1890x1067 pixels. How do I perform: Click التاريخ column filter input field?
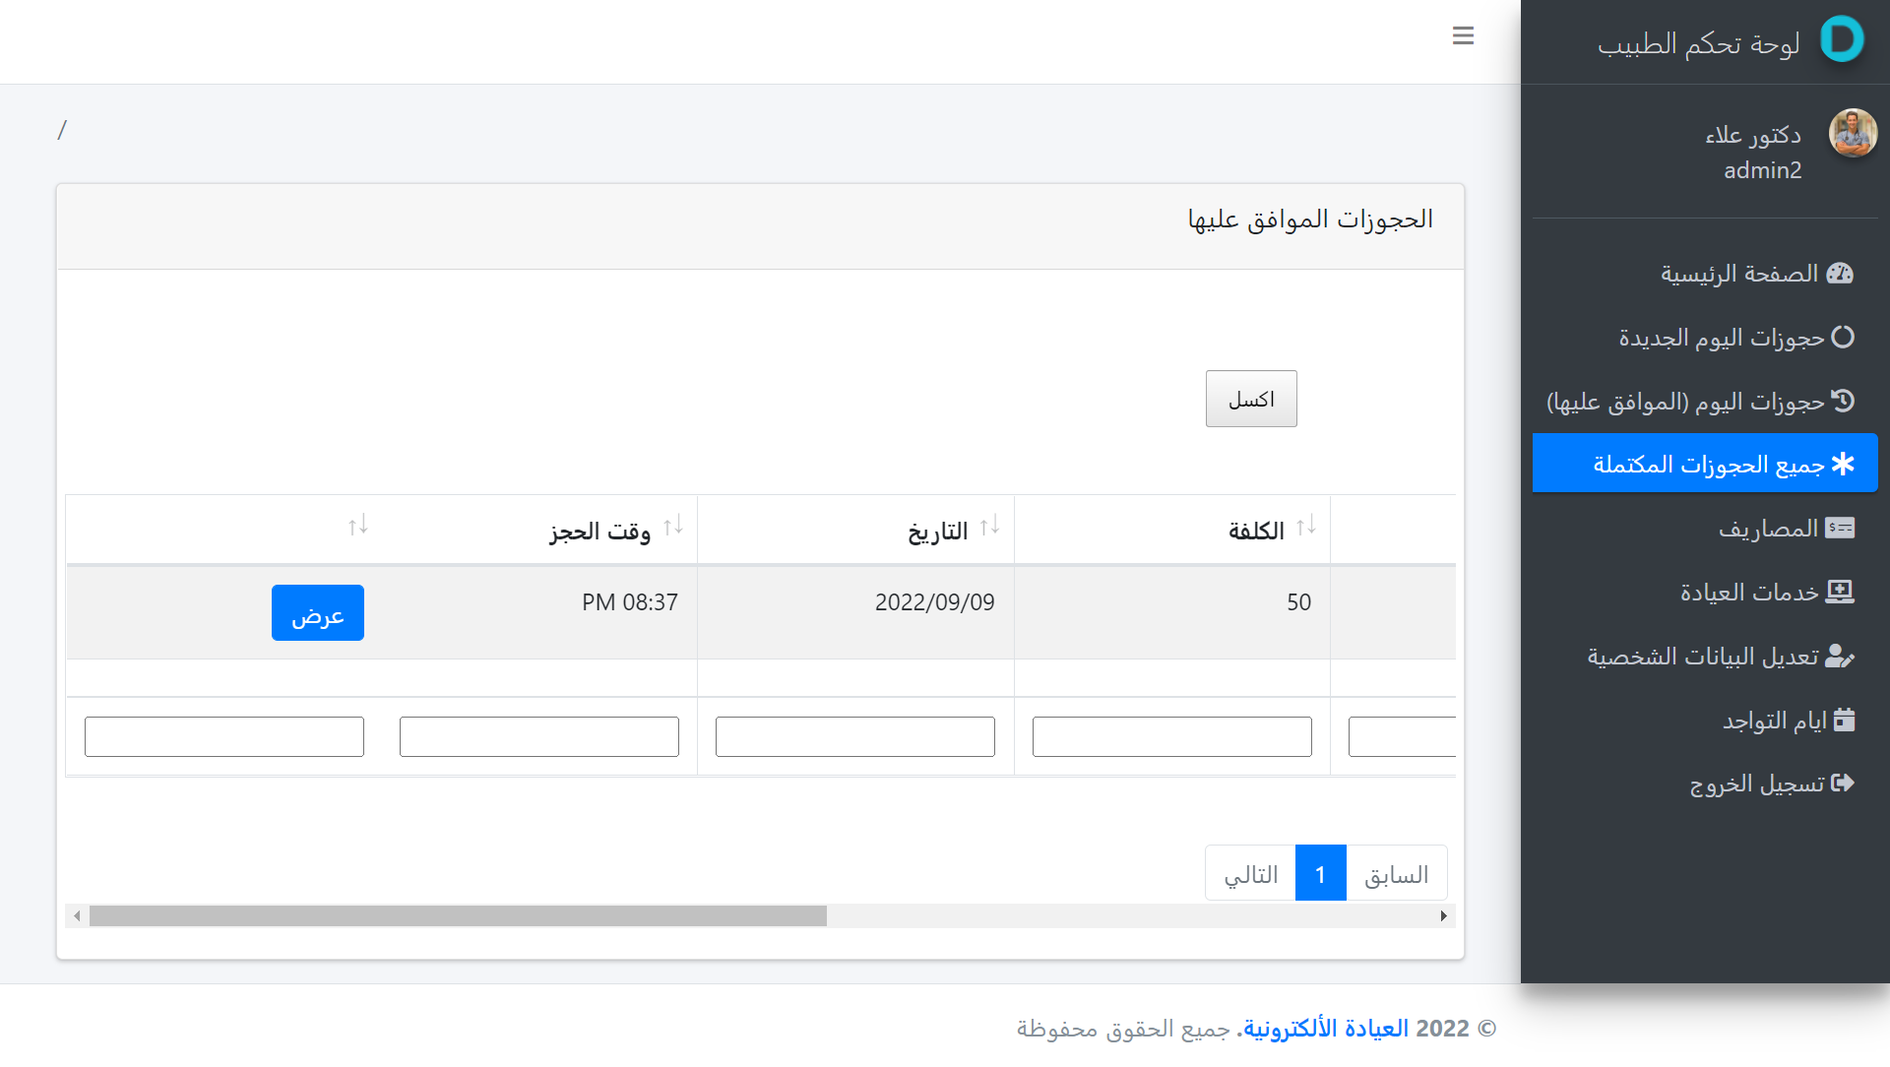(x=854, y=737)
